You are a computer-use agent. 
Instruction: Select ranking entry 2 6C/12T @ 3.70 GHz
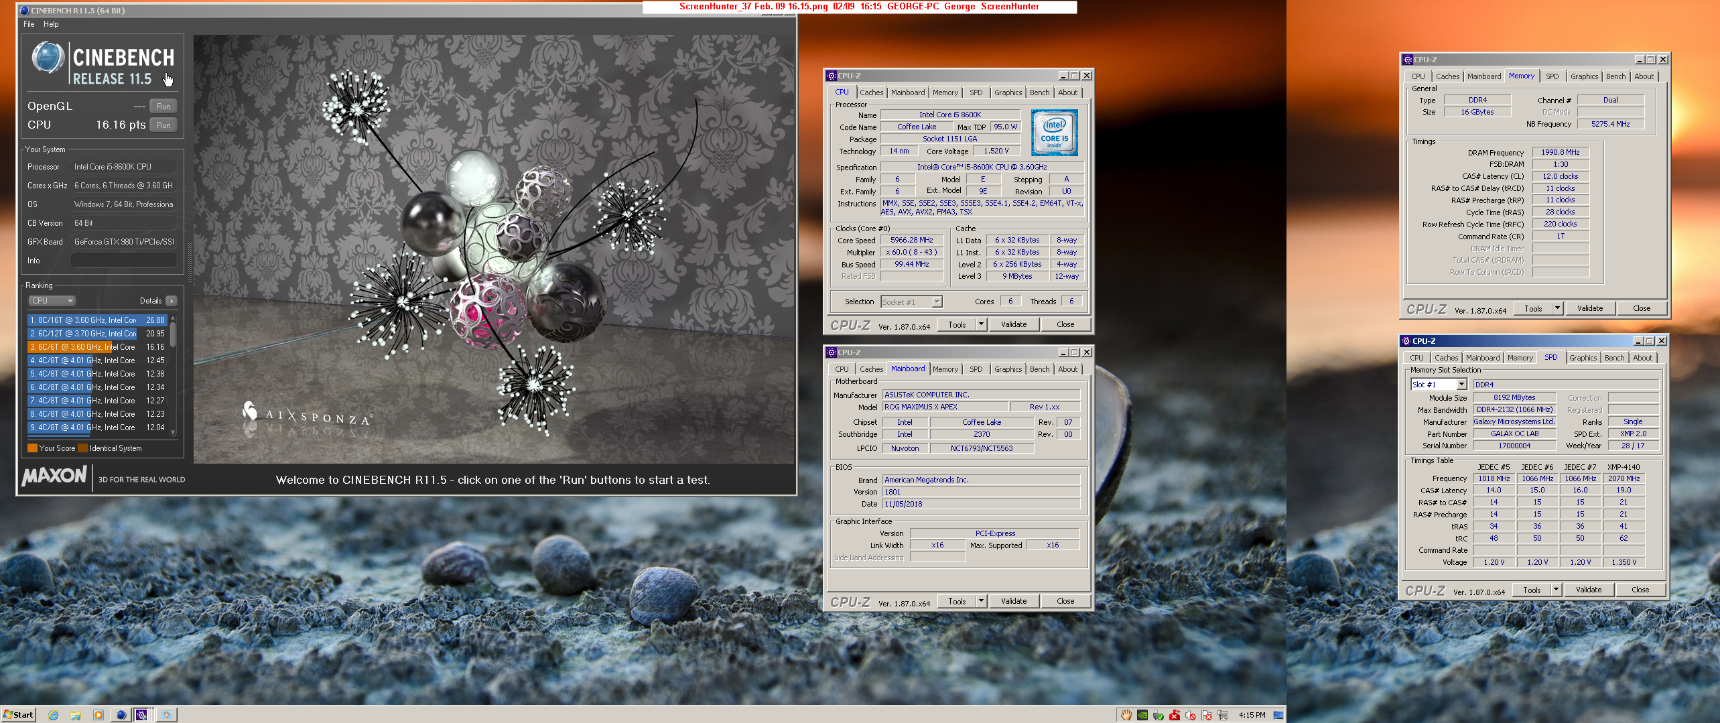click(98, 334)
